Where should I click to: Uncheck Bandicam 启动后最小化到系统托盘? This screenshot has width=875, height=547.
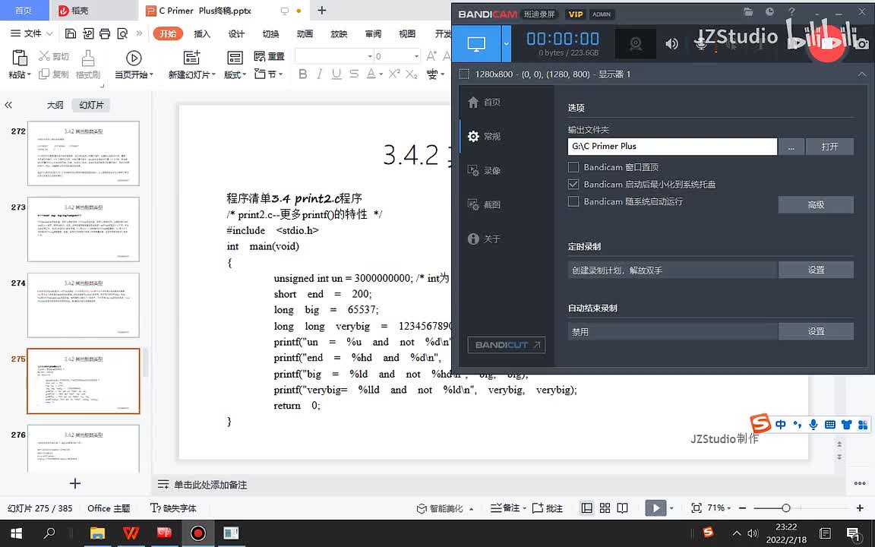point(573,184)
